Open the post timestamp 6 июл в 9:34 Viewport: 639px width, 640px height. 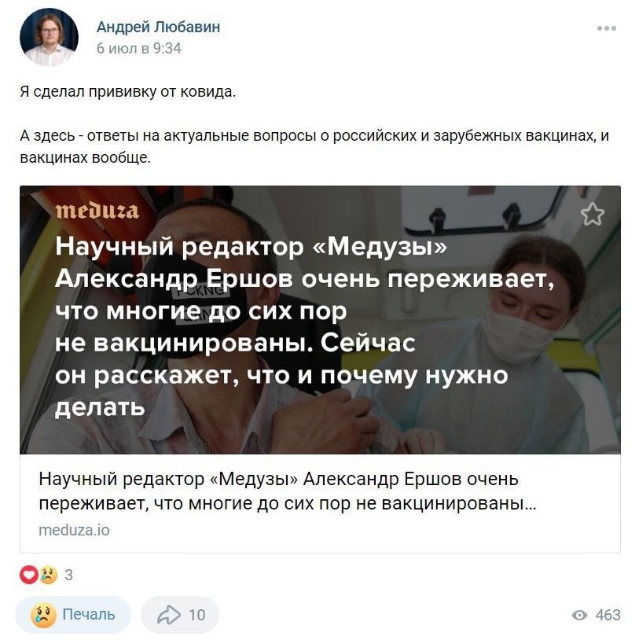pos(139,49)
